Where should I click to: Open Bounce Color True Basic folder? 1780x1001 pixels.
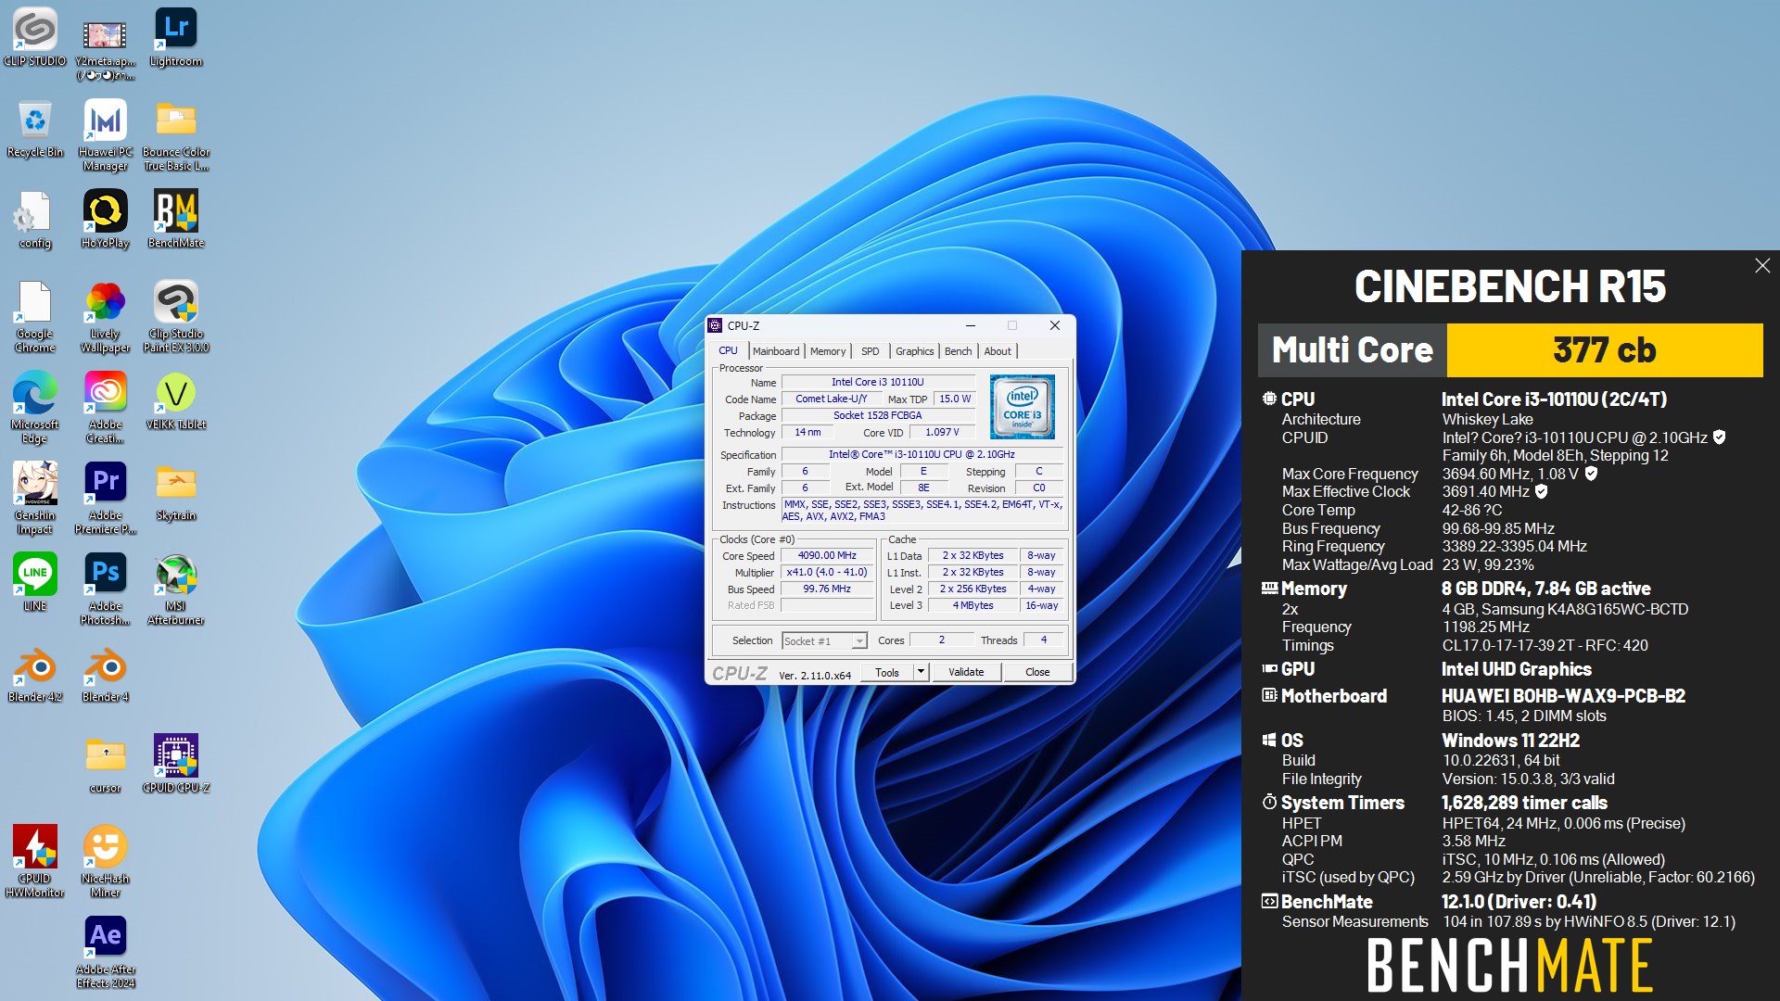(x=175, y=135)
